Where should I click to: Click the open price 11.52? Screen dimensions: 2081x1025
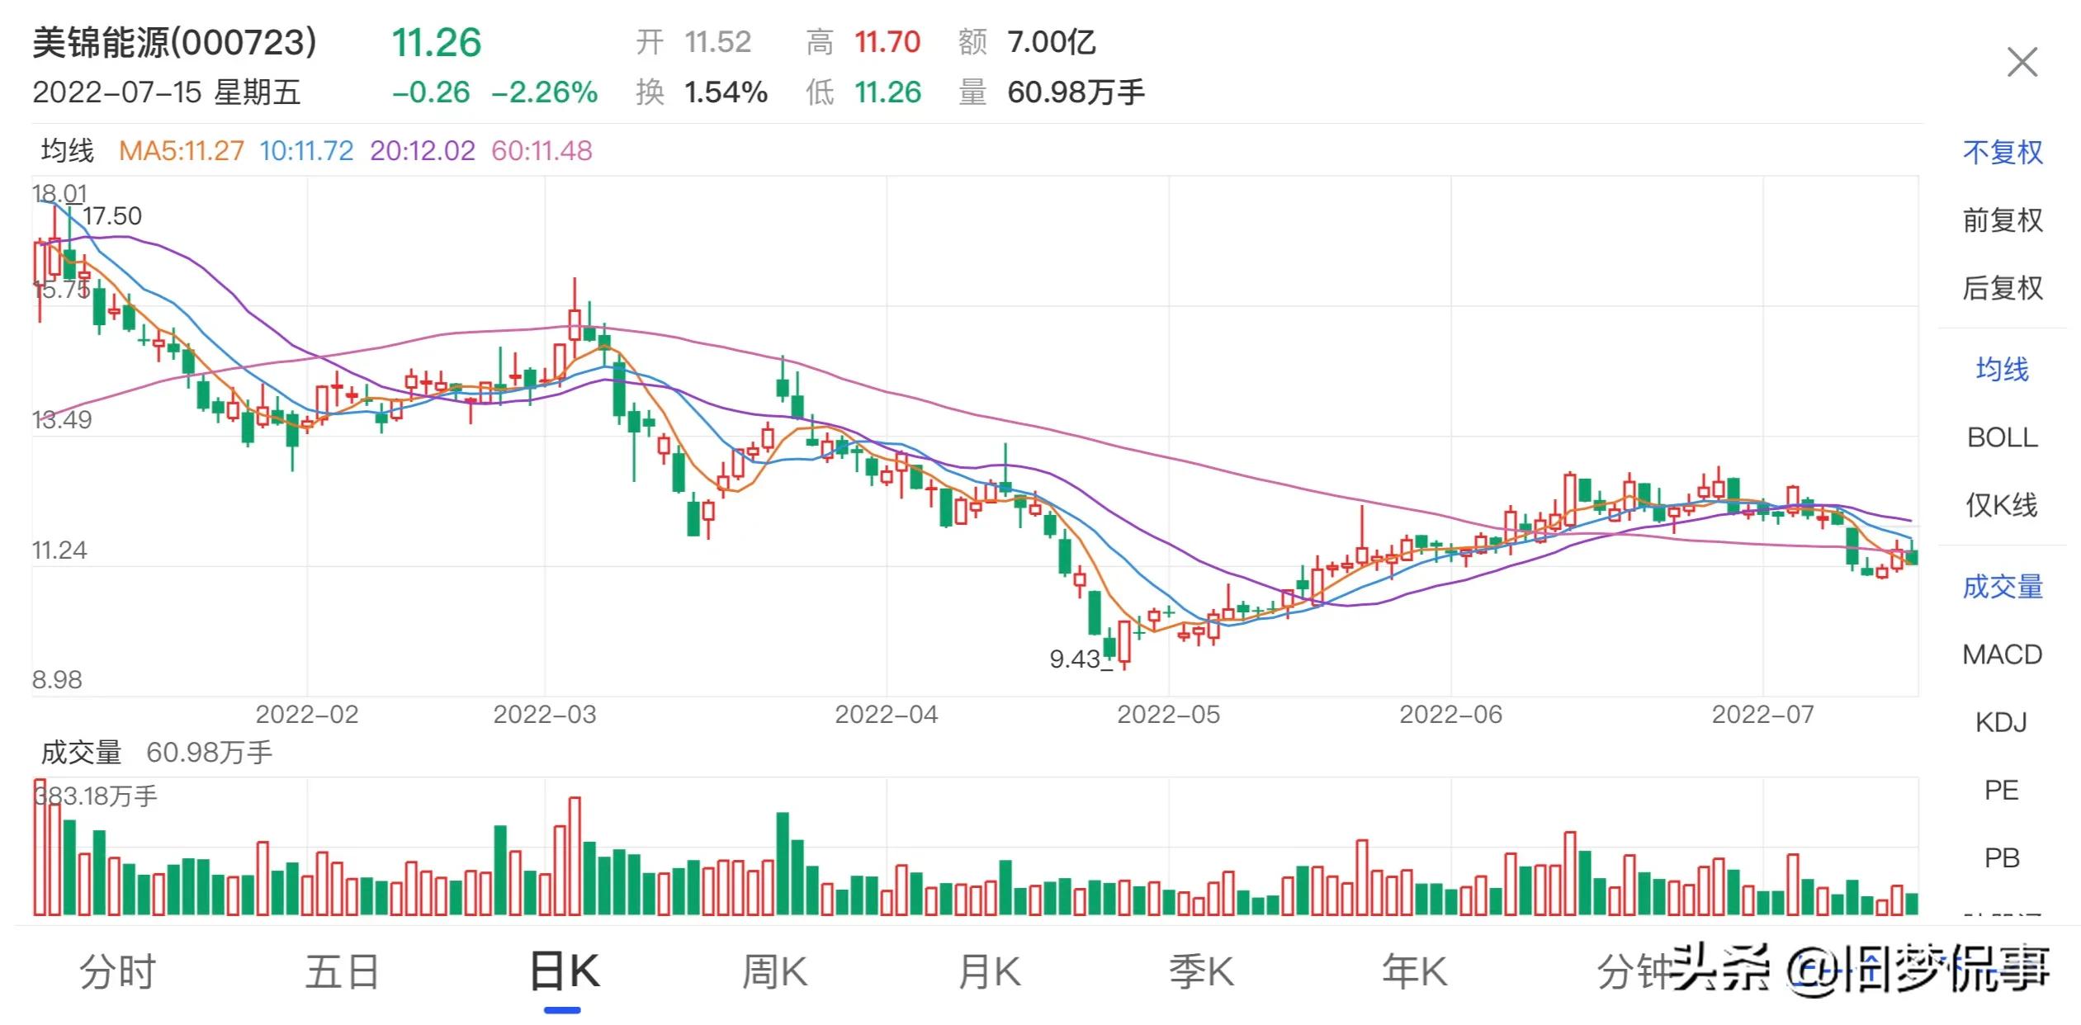coord(717,42)
